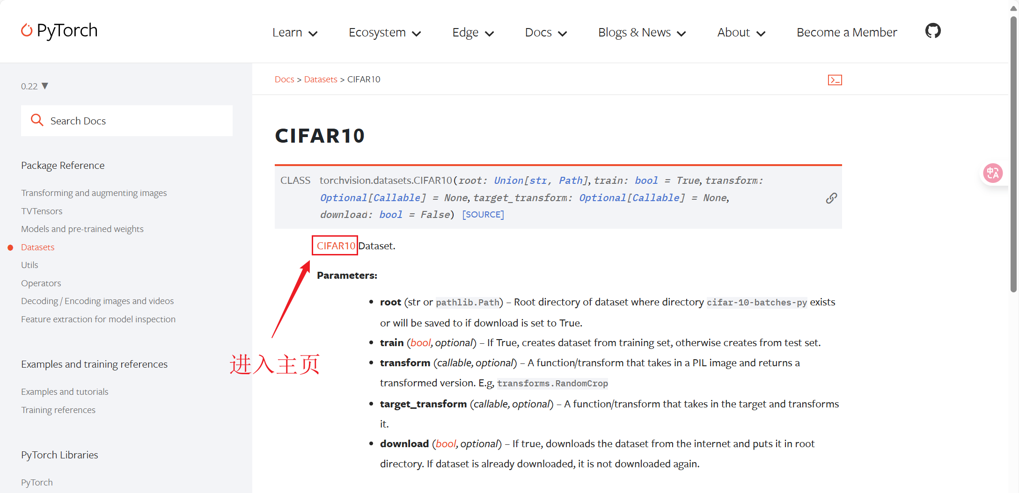Expand the Docs menu
1019x493 pixels.
point(546,32)
